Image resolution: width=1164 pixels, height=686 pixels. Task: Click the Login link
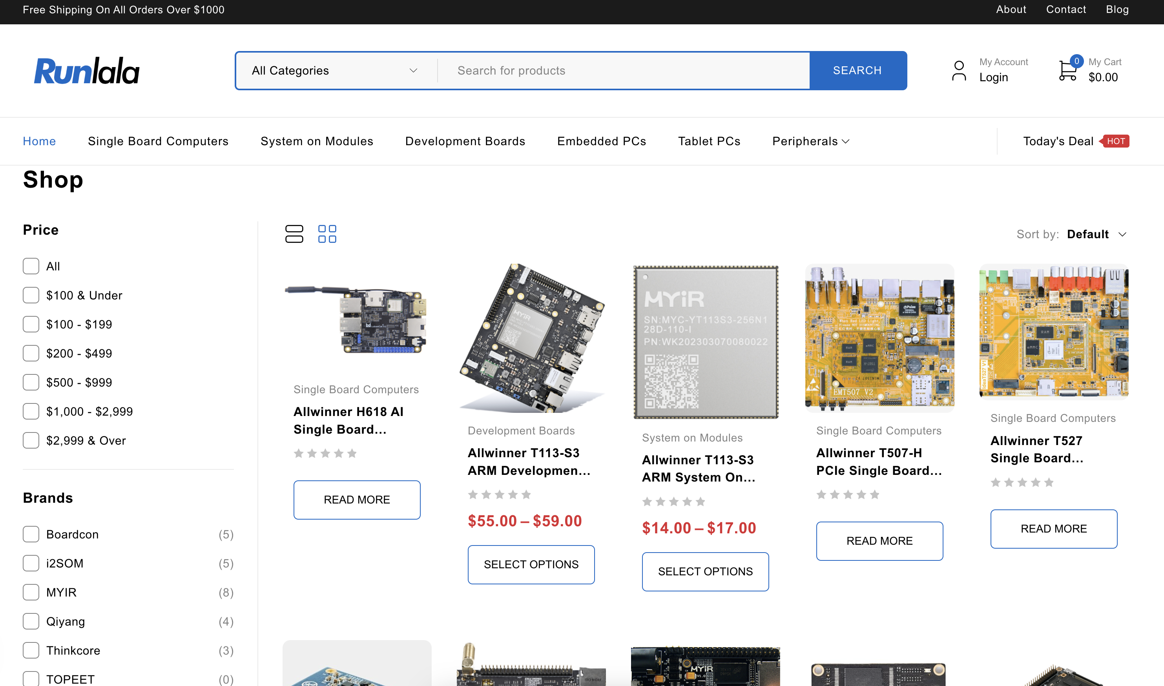point(993,77)
